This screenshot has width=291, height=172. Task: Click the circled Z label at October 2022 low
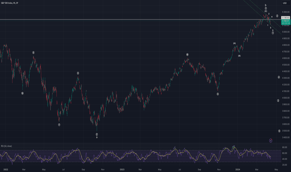coord(97,134)
